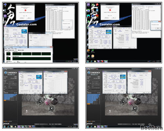The width and height of the screenshot is (164, 131).
Task: Click the Core i7 badge in CPU-Z over Cinebench
Action: click(123, 77)
